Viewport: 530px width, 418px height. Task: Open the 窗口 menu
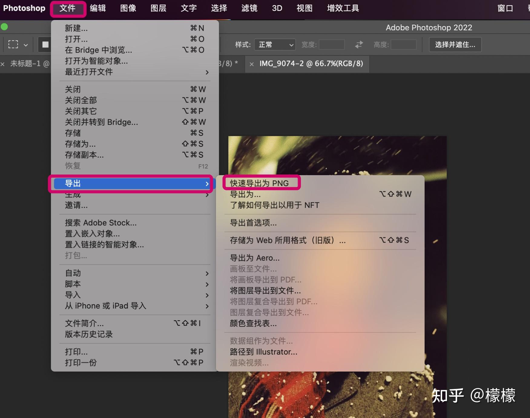pos(504,8)
